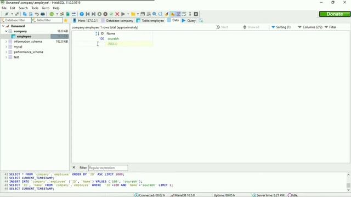351x197 pixels.
Task: Open the File menu
Action: coord(4,8)
